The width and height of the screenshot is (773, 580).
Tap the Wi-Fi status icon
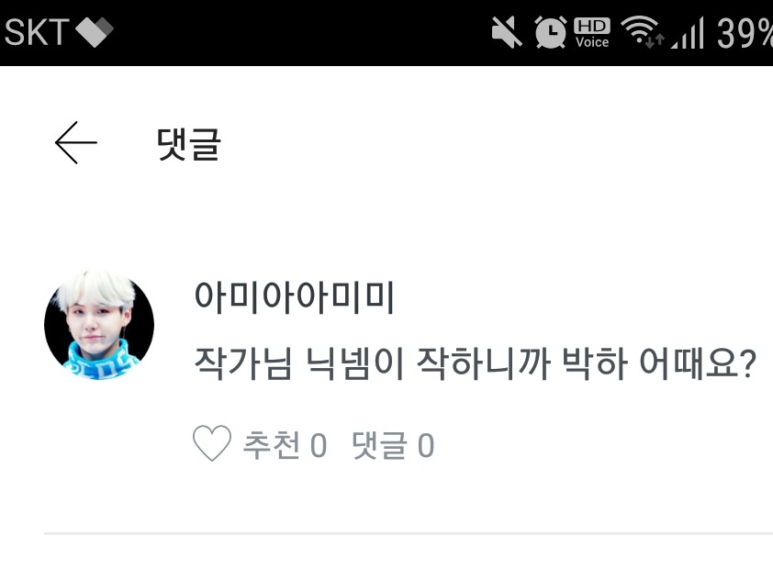[641, 32]
